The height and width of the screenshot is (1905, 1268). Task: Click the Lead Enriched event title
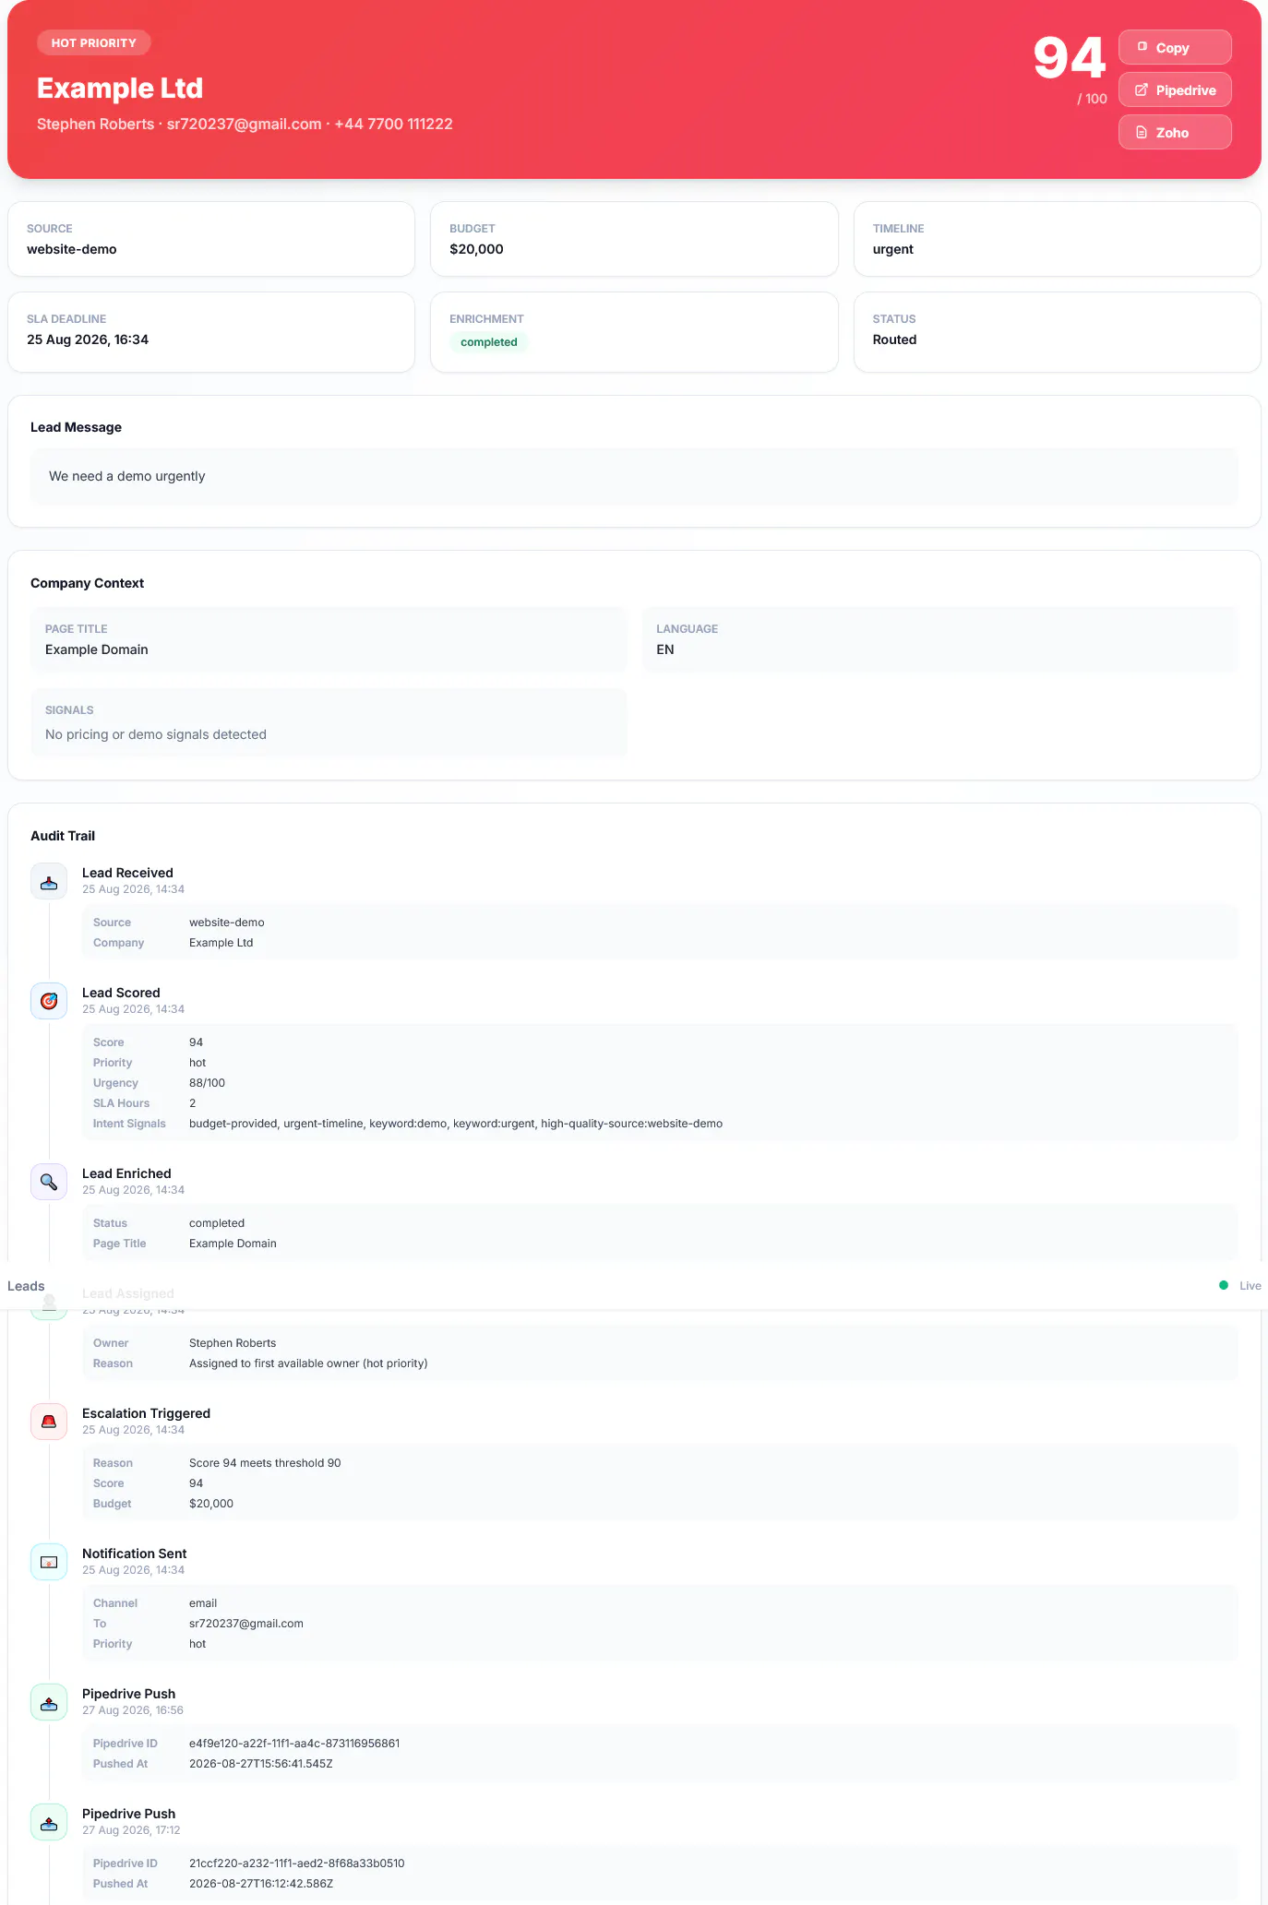point(126,1173)
